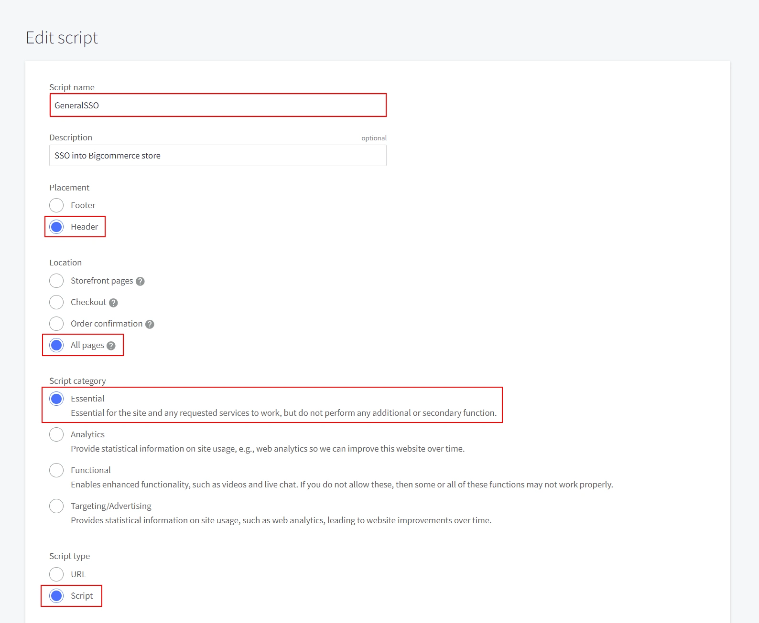Viewport: 759px width, 623px height.
Task: Click help icon beside Order confirmation
Action: [150, 324]
